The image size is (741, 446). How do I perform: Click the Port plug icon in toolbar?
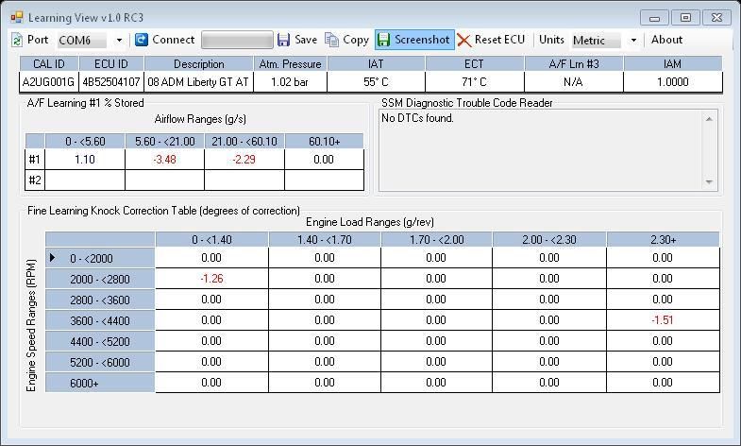point(18,40)
